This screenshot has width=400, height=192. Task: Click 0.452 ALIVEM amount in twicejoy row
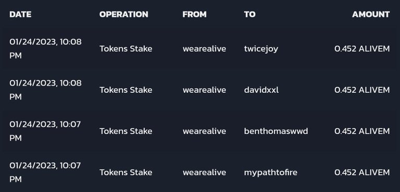362,49
